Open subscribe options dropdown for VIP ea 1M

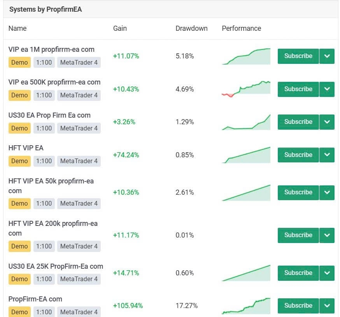pos(327,56)
